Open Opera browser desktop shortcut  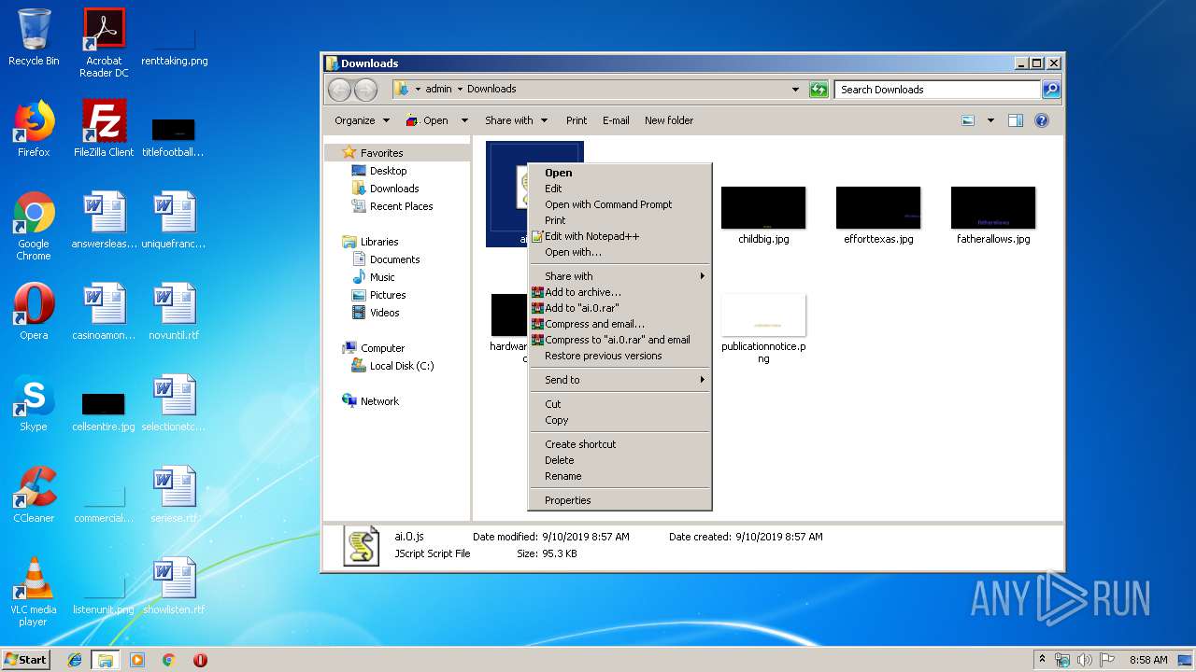pyautogui.click(x=34, y=312)
